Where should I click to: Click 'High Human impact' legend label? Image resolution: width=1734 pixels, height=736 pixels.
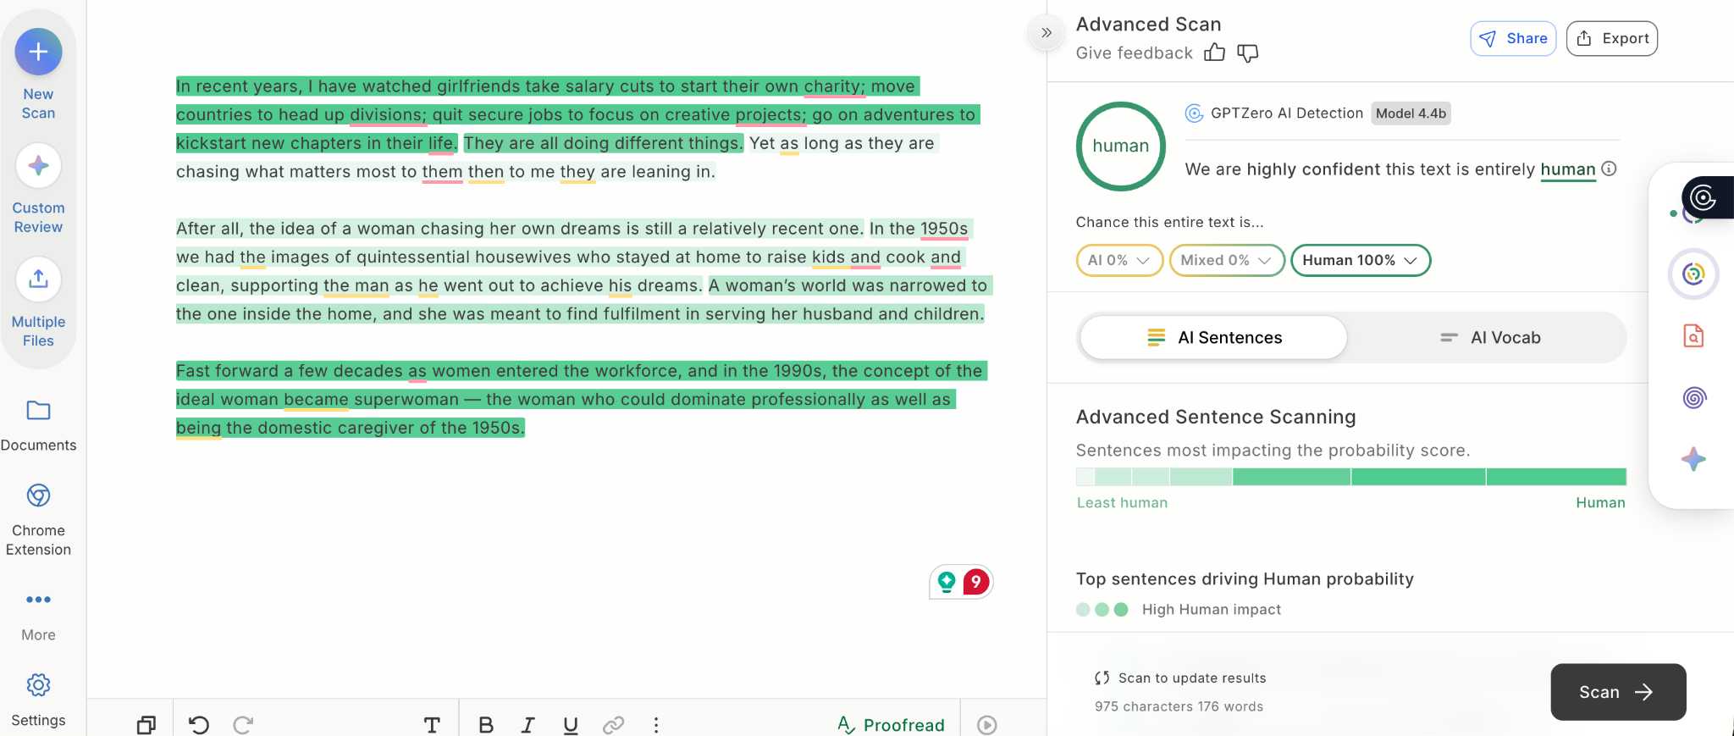pos(1211,609)
